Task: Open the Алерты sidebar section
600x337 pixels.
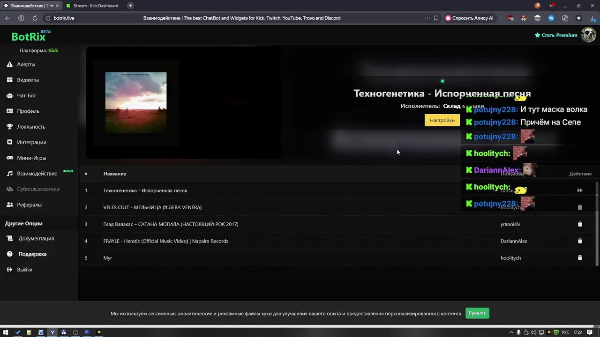Action: click(x=26, y=64)
